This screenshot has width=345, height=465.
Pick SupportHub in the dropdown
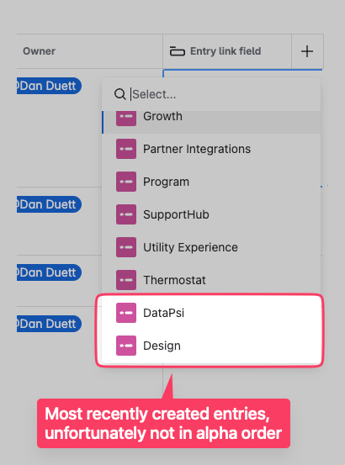[211, 214]
